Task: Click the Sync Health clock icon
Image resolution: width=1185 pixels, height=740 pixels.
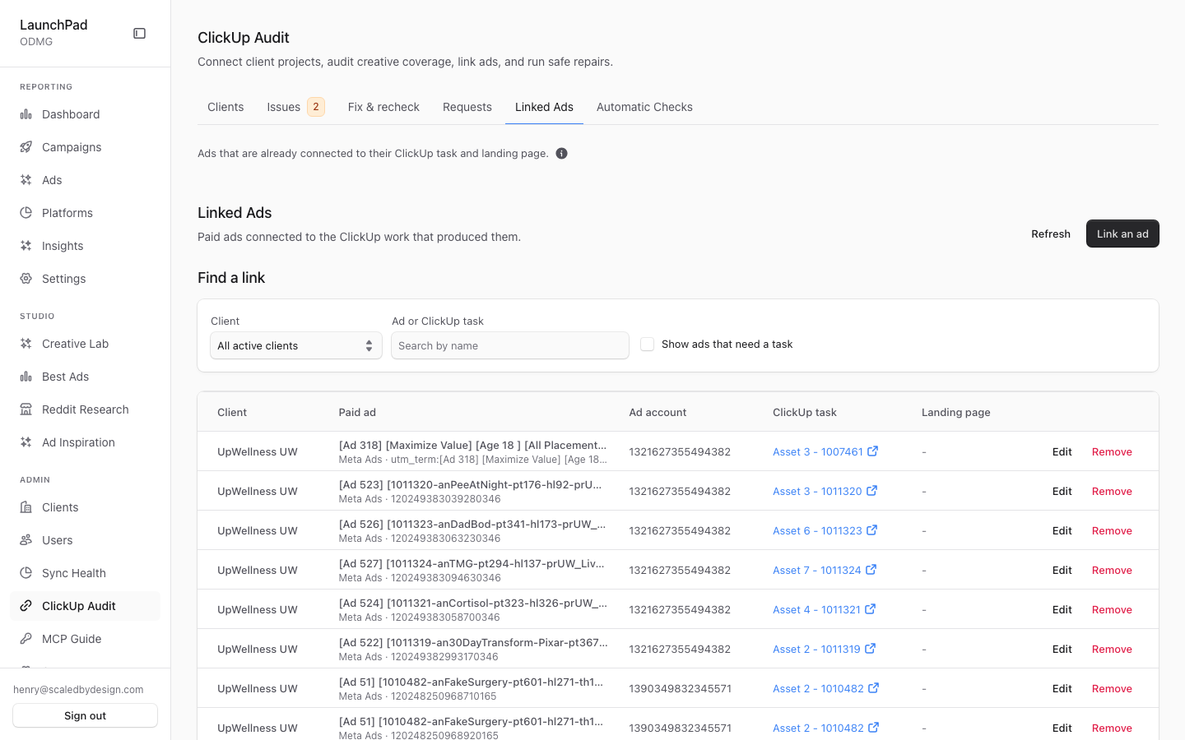Action: click(x=26, y=573)
